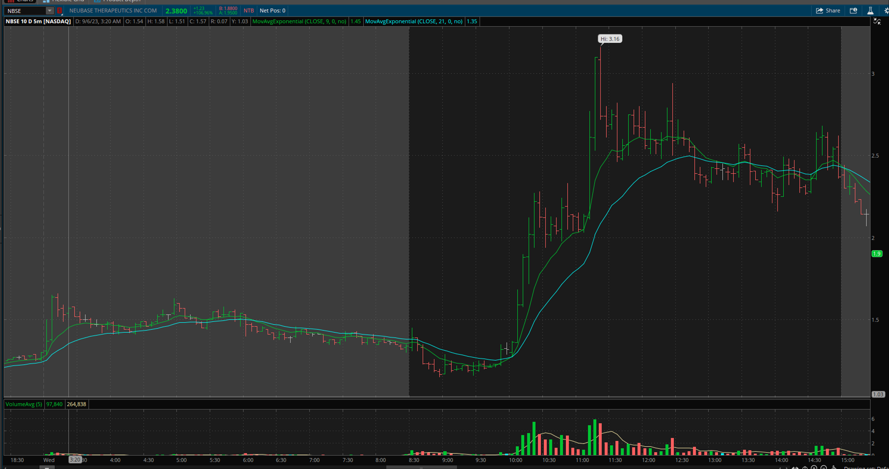This screenshot has height=469, width=889.
Task: Click the 97,840 volume average value
Action: pos(54,404)
